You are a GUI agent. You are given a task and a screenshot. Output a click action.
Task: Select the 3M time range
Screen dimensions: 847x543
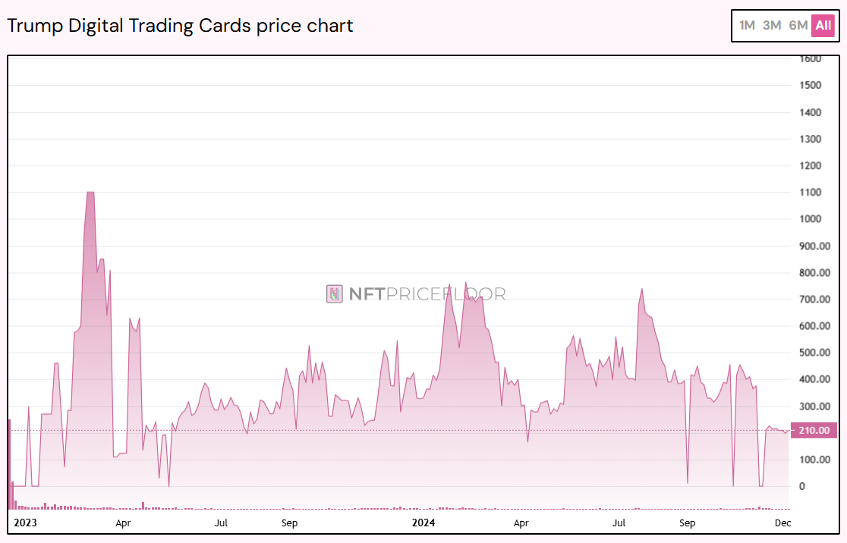772,25
